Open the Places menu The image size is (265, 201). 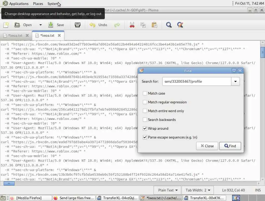coord(38,4)
